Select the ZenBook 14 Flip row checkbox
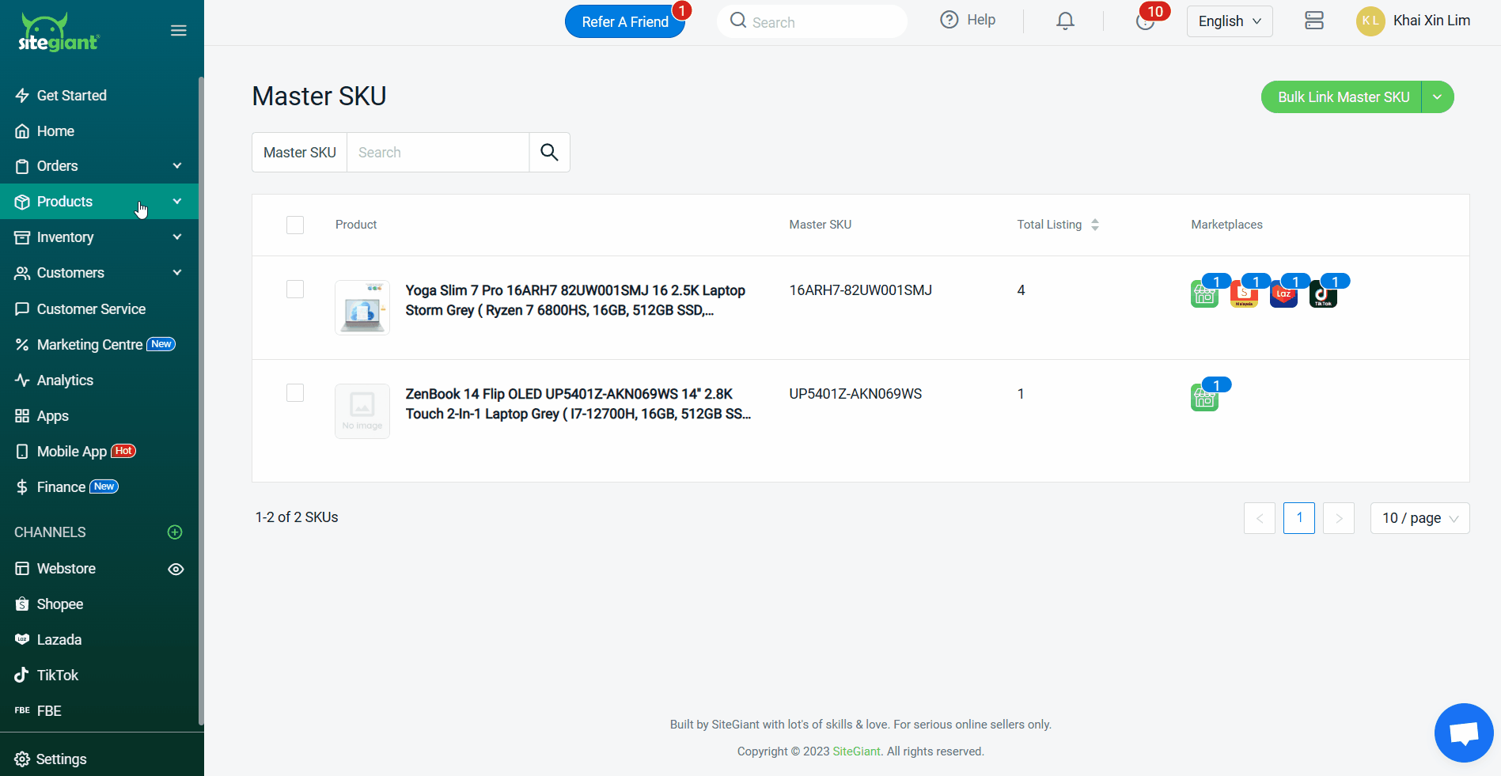This screenshot has width=1501, height=776. tap(295, 393)
